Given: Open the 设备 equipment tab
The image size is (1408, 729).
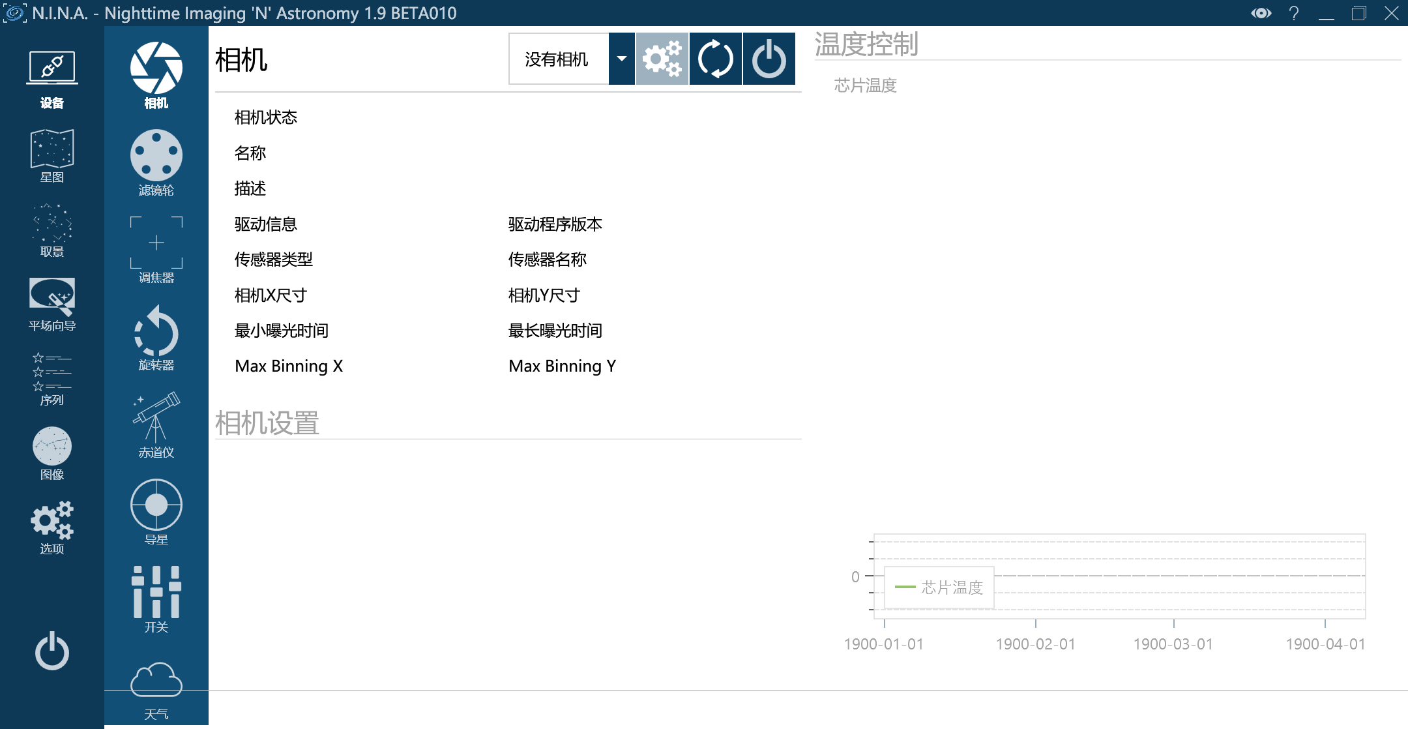Looking at the screenshot, I should (x=52, y=80).
